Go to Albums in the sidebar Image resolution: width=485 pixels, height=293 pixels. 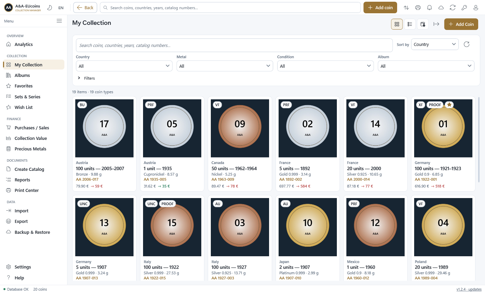[33, 76]
